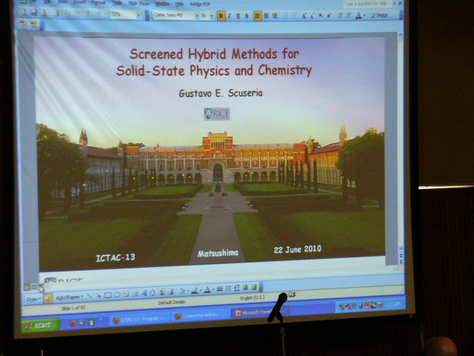The height and width of the screenshot is (356, 474).
Task: Open the Tools menu
Action: click(x=117, y=3)
